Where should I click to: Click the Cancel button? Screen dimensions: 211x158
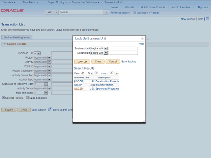click(113, 62)
